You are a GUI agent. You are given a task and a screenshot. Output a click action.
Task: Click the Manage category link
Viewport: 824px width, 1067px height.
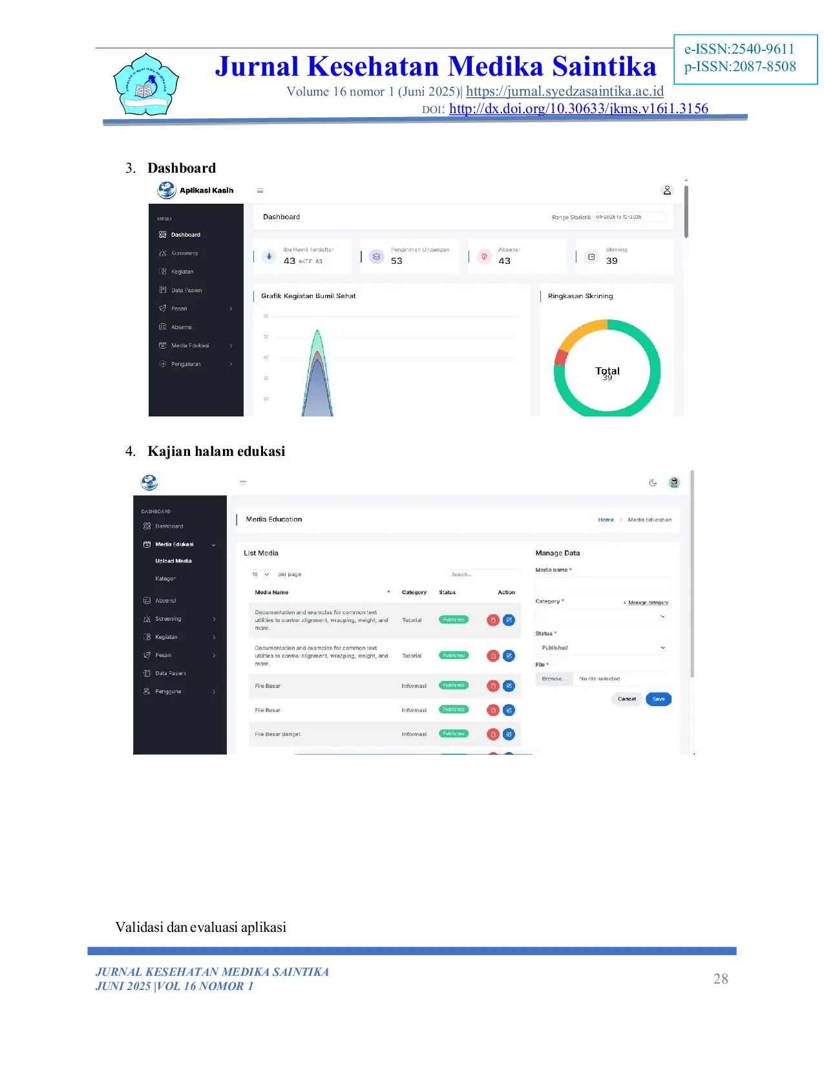[x=648, y=603]
